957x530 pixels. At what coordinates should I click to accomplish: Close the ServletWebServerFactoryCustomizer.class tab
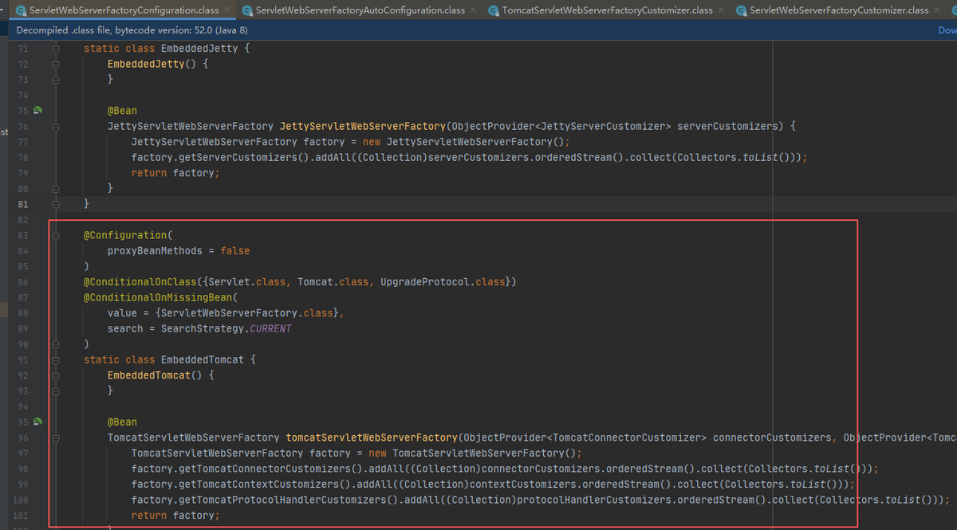[938, 10]
